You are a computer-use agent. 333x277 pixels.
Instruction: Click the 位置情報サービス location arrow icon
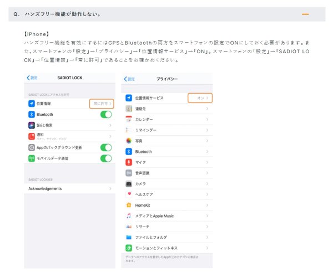pyautogui.click(x=129, y=98)
